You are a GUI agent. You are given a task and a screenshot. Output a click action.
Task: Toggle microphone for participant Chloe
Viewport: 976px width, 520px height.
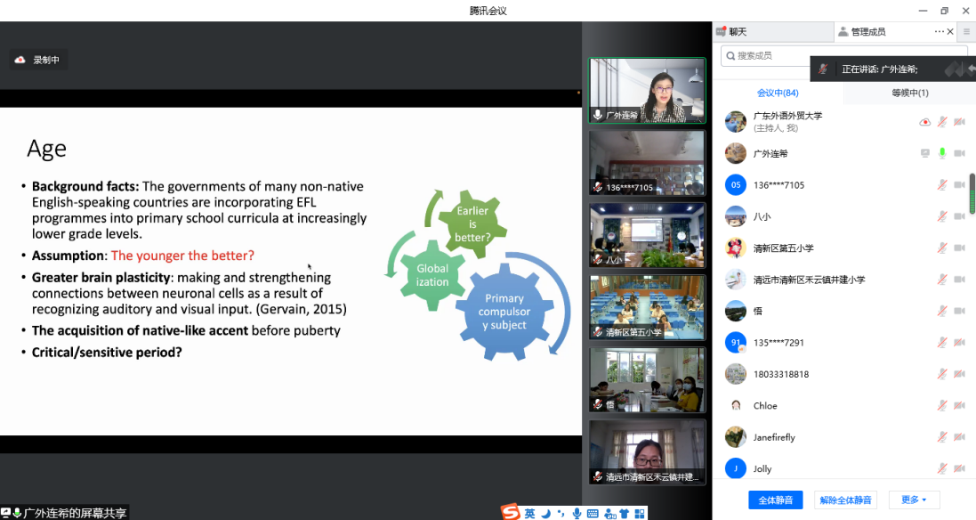[942, 406]
